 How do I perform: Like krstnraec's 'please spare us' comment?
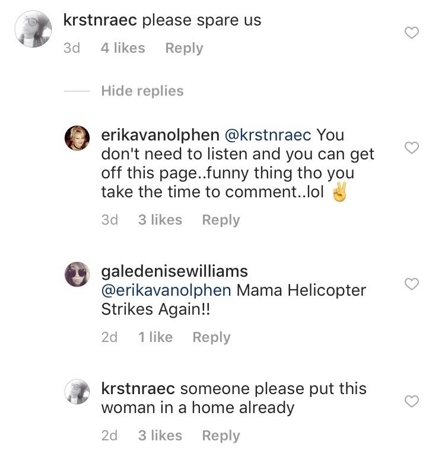[412, 33]
